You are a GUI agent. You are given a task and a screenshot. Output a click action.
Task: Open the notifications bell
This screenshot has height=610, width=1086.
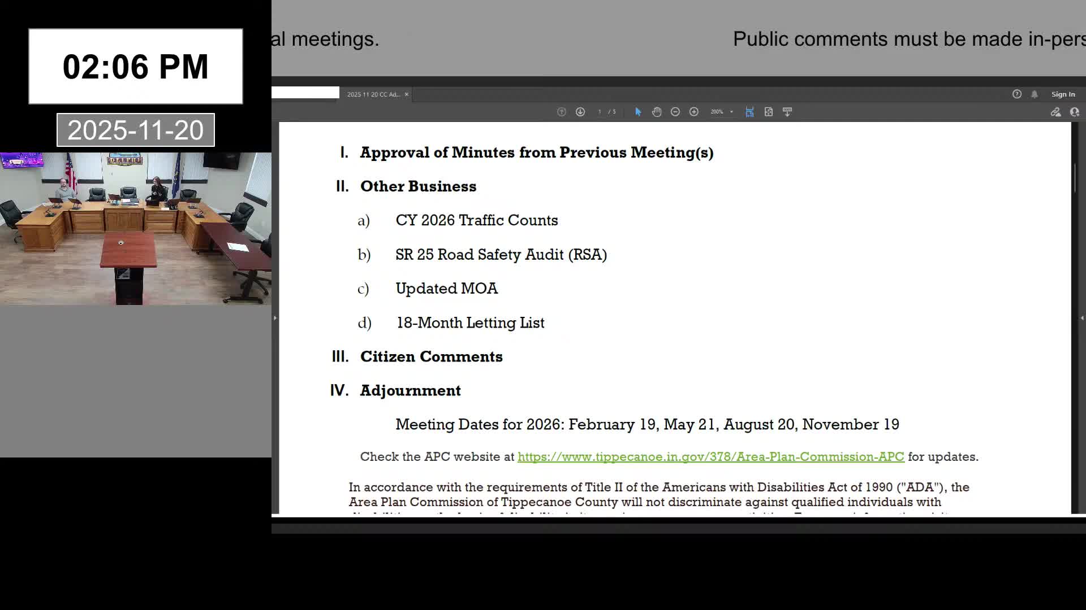pyautogui.click(x=1035, y=94)
